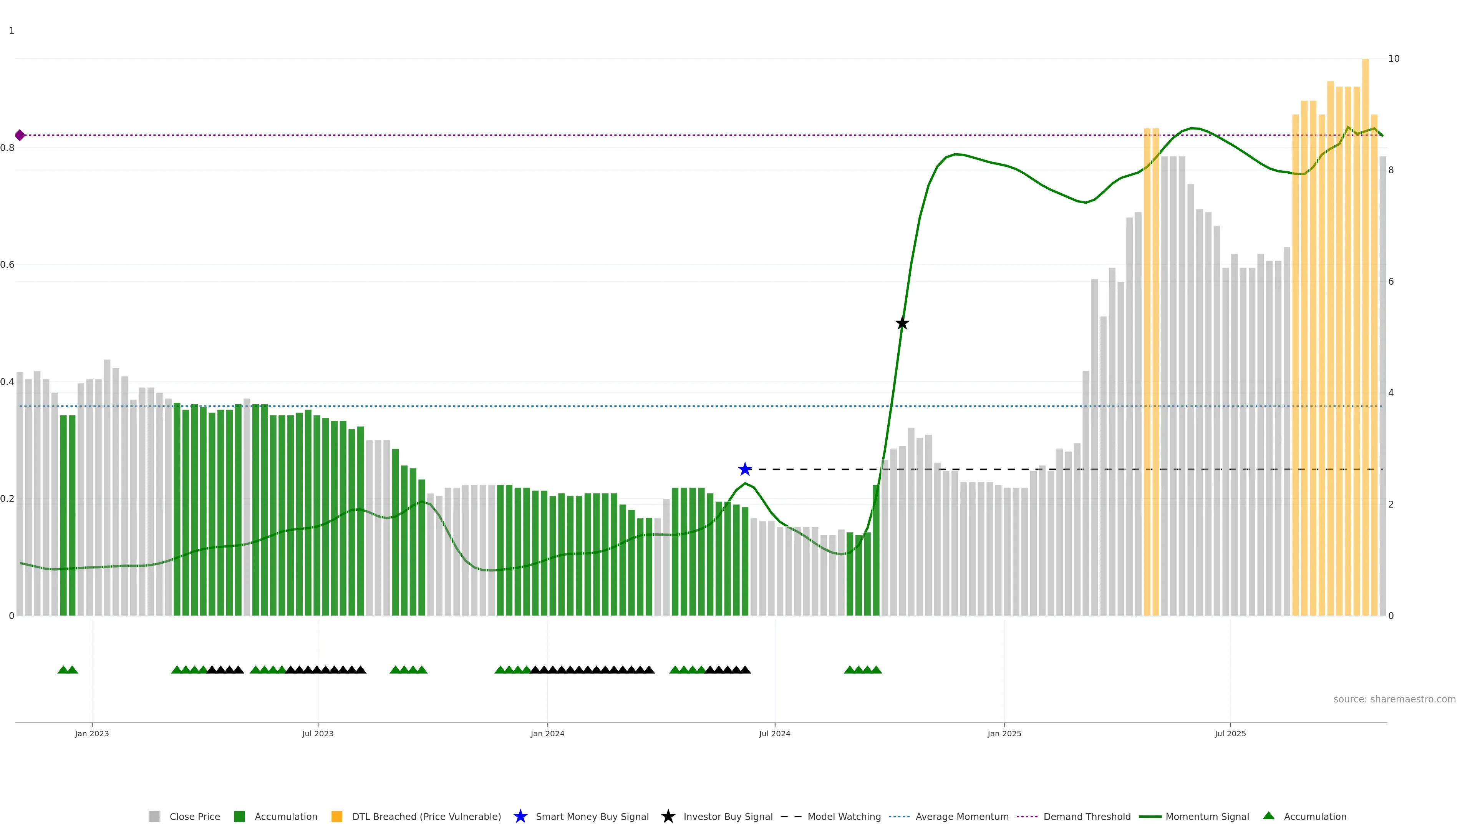1475x830 pixels.
Task: Click the green triangle Accumulation legend icon
Action: click(1269, 816)
